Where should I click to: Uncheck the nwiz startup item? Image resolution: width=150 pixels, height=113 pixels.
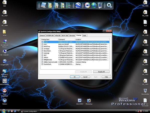click(42, 44)
